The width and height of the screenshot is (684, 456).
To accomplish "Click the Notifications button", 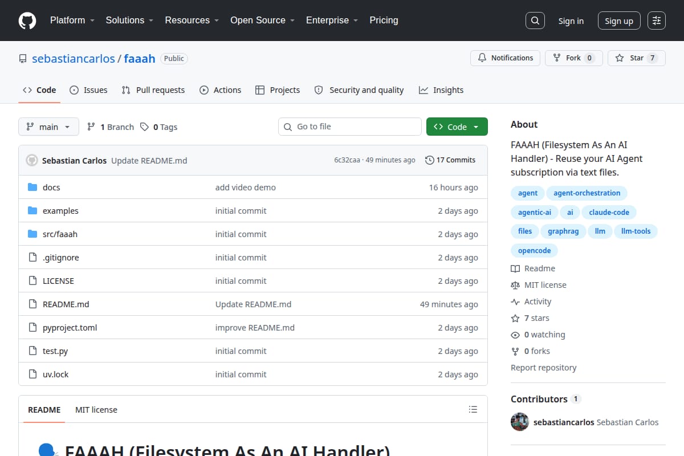I will [x=506, y=58].
